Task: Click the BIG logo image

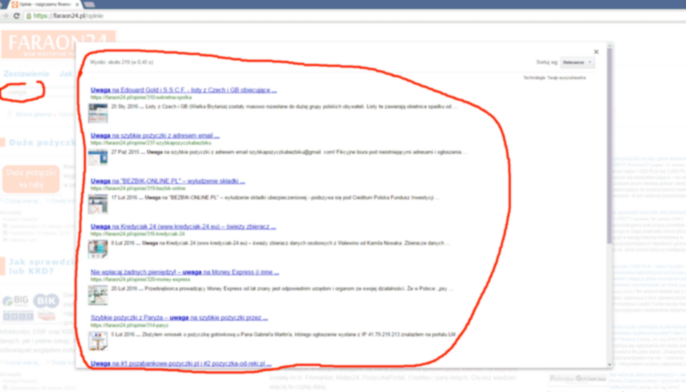Action: click(x=16, y=301)
